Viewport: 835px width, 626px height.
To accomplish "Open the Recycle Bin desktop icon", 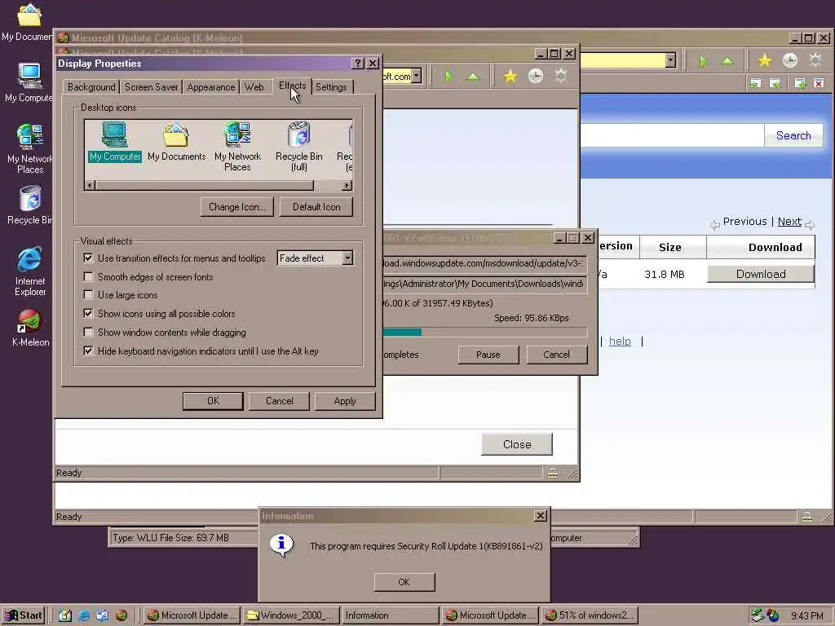I will [x=30, y=205].
